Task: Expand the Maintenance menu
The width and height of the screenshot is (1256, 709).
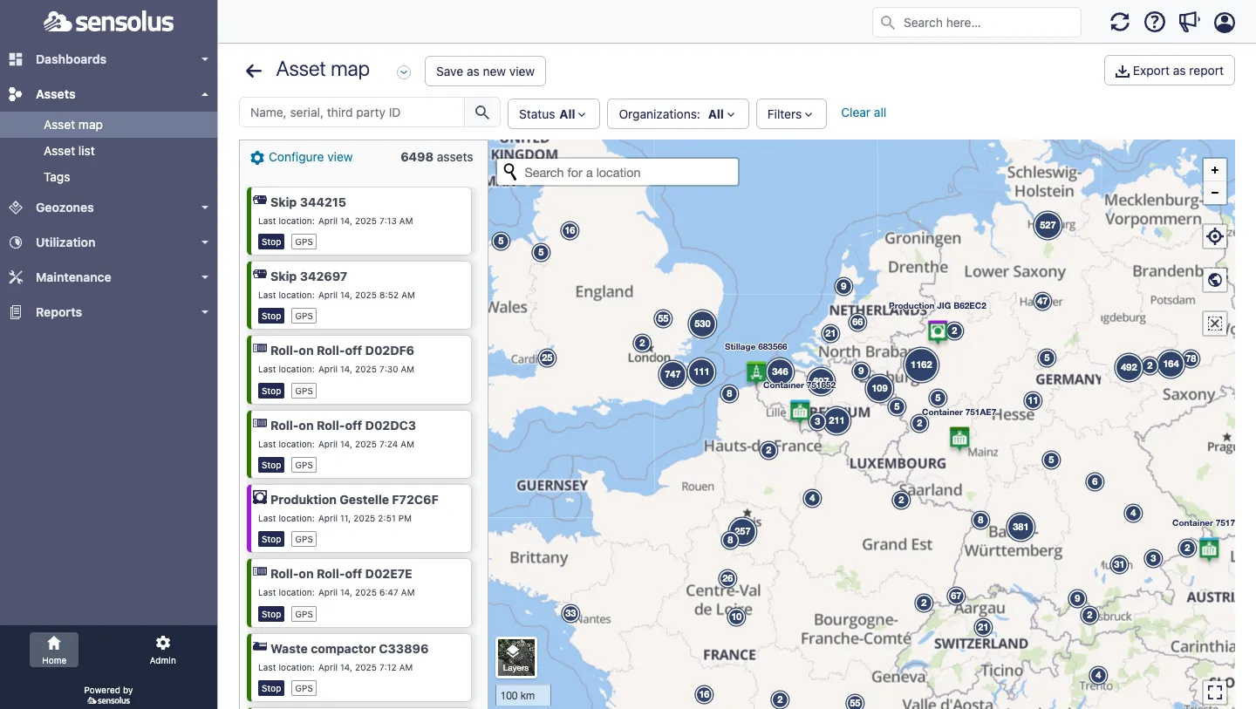Action: pyautogui.click(x=108, y=277)
